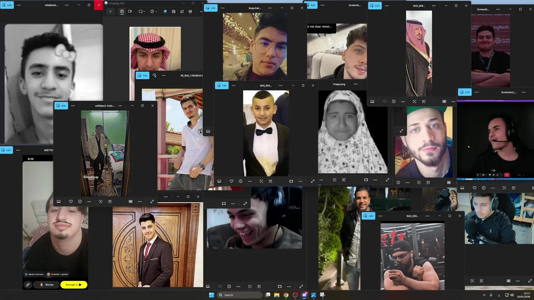This screenshot has height=300, width=534.
Task: Click Edit button in IMG_928 window
Action: [368, 216]
